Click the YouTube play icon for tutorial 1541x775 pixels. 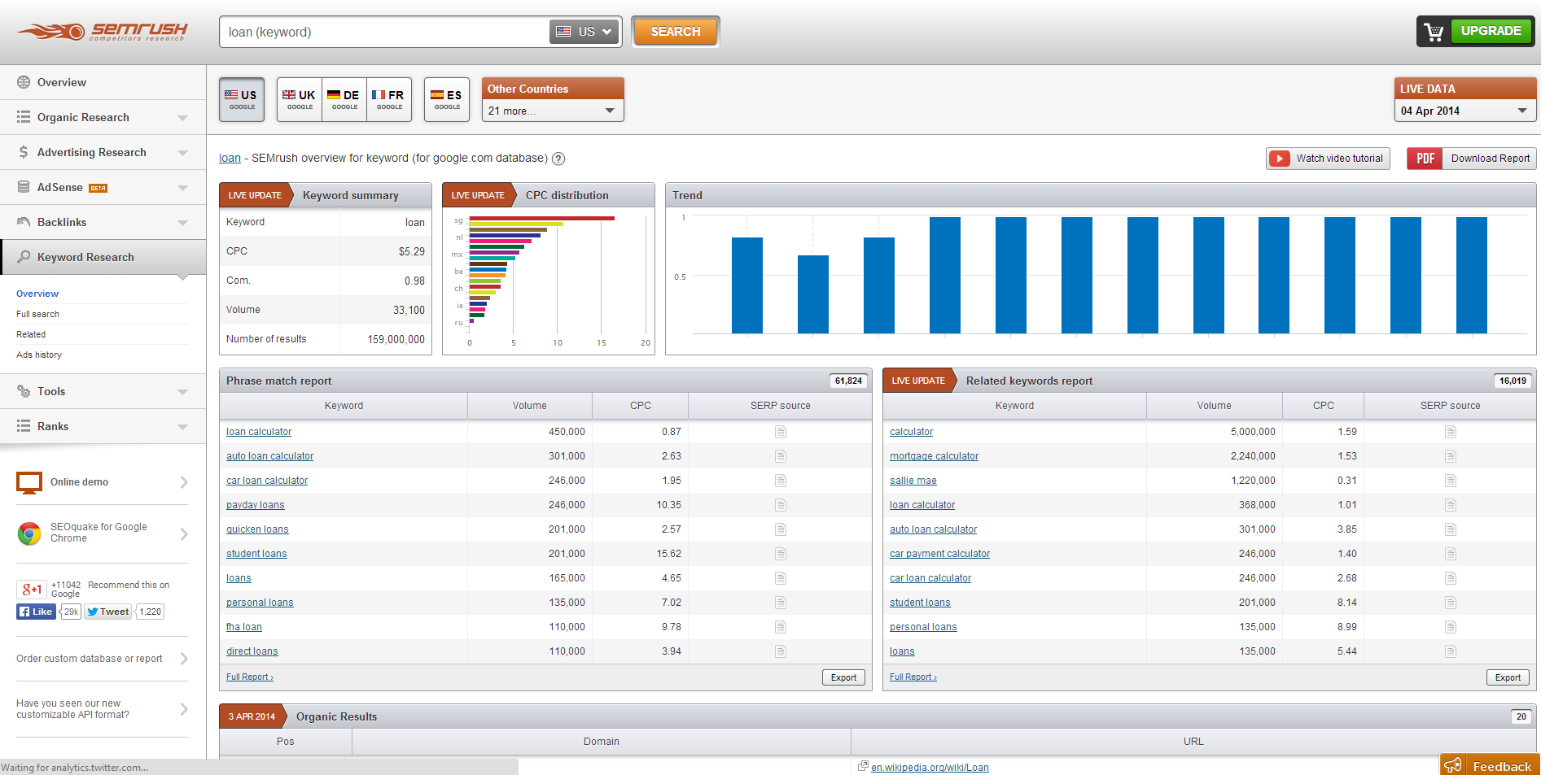(1280, 159)
